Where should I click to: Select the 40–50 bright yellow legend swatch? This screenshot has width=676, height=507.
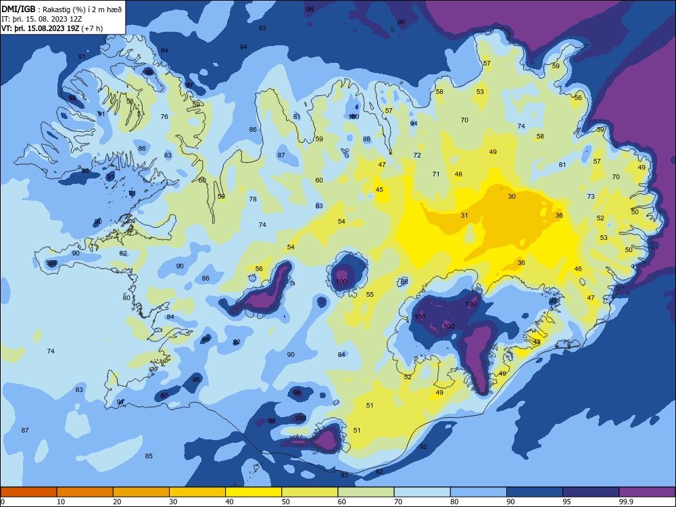click(254, 492)
